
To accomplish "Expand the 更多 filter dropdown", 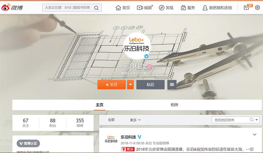I will click(135, 120).
